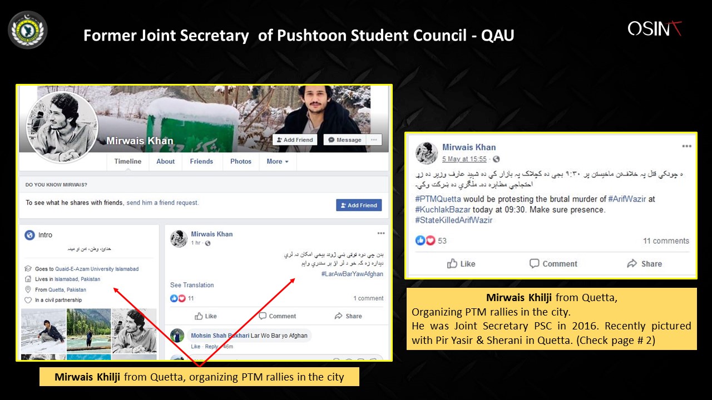712x400 pixels.
Task: Open the snow photo thumbnail in Intro
Action: pos(43,330)
